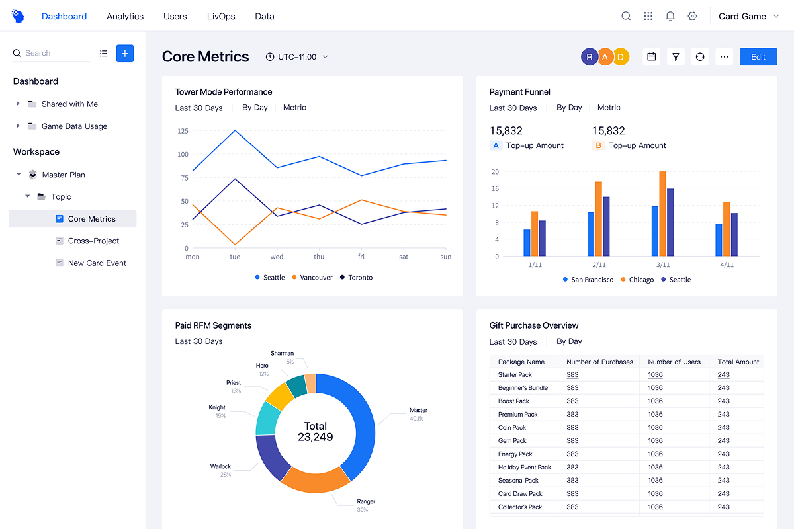The height and width of the screenshot is (529, 794).
Task: Hide the Toronto line via legend
Action: click(355, 277)
